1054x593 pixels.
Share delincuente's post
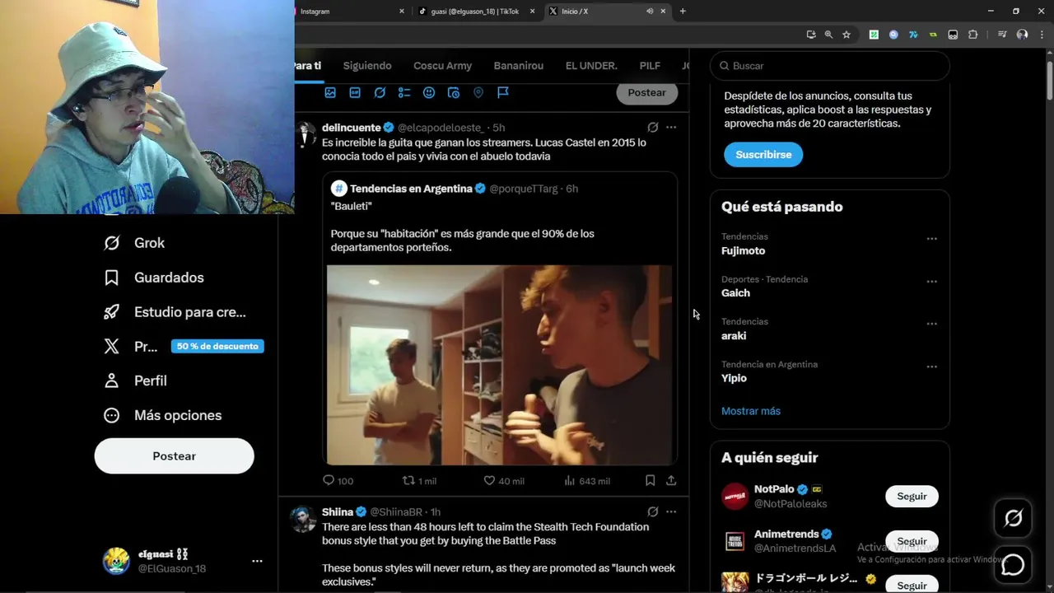[671, 480]
